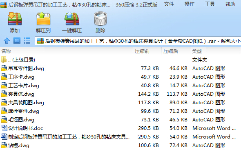Select file name 钻模.dwg
Screen dimensions: 241x154
(x=19, y=145)
